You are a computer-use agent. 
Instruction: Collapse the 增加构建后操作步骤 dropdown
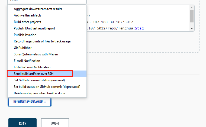pyautogui.click(x=30, y=102)
